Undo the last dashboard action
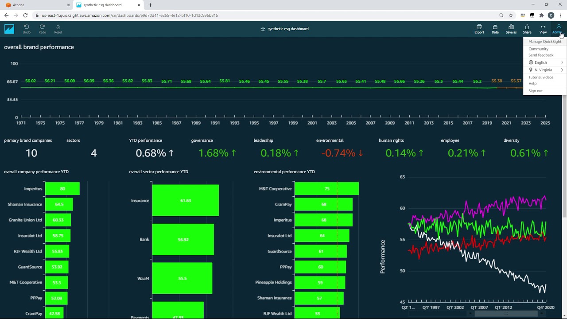The image size is (567, 319). pos(27,29)
